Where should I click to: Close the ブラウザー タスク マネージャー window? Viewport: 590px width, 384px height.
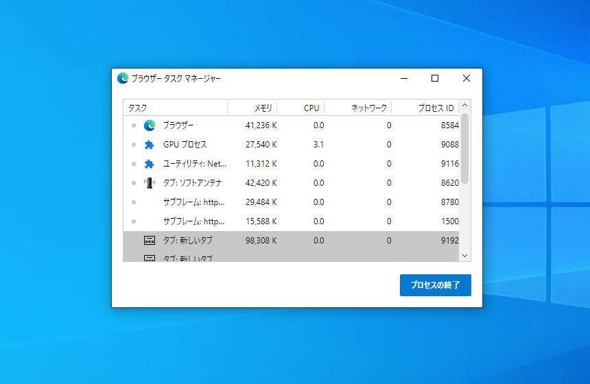(467, 78)
